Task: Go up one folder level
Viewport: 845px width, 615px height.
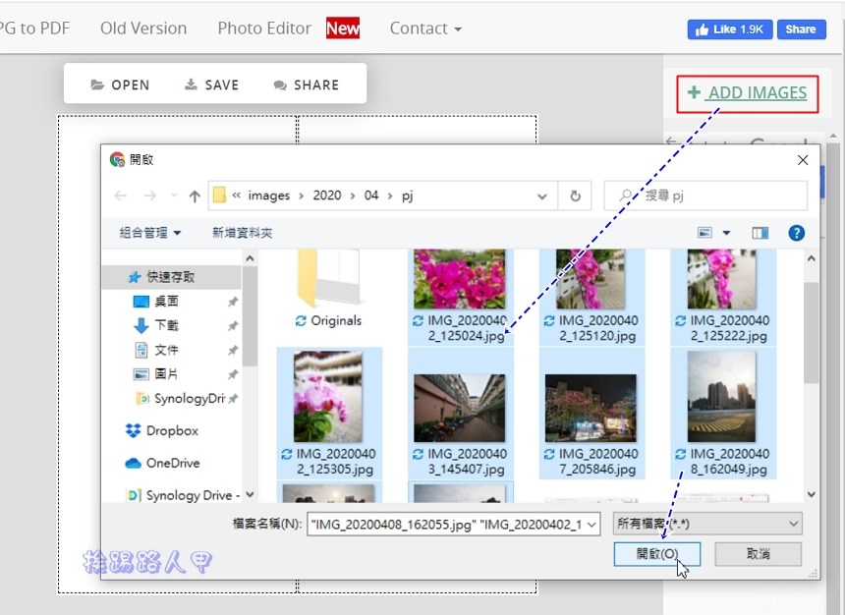Action: [195, 196]
